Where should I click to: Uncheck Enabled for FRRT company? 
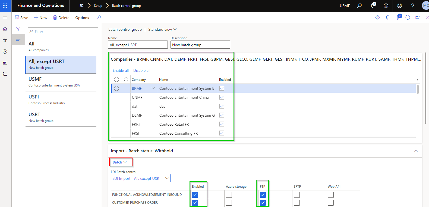pos(222,124)
